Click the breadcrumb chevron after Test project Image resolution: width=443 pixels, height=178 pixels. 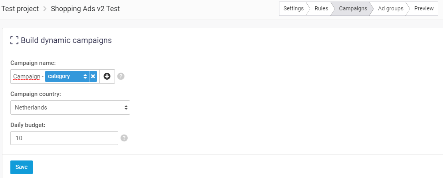45,9
